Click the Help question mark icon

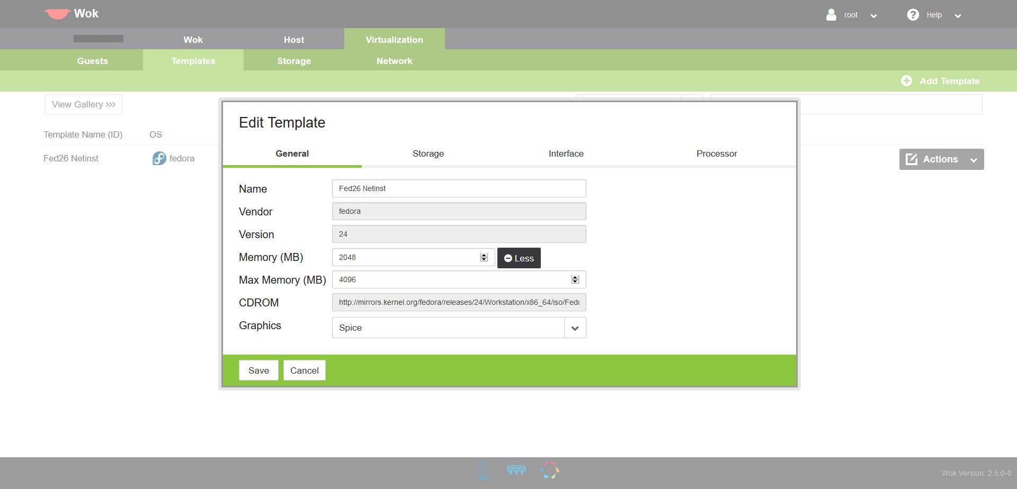point(913,15)
